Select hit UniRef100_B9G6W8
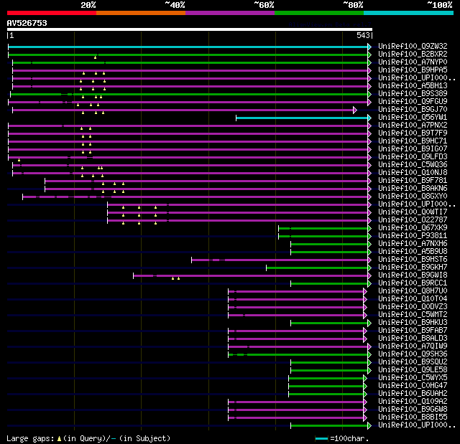Screen dimensions: 460x444 click(413, 410)
